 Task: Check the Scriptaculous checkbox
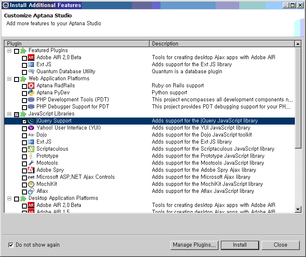pos(24,150)
